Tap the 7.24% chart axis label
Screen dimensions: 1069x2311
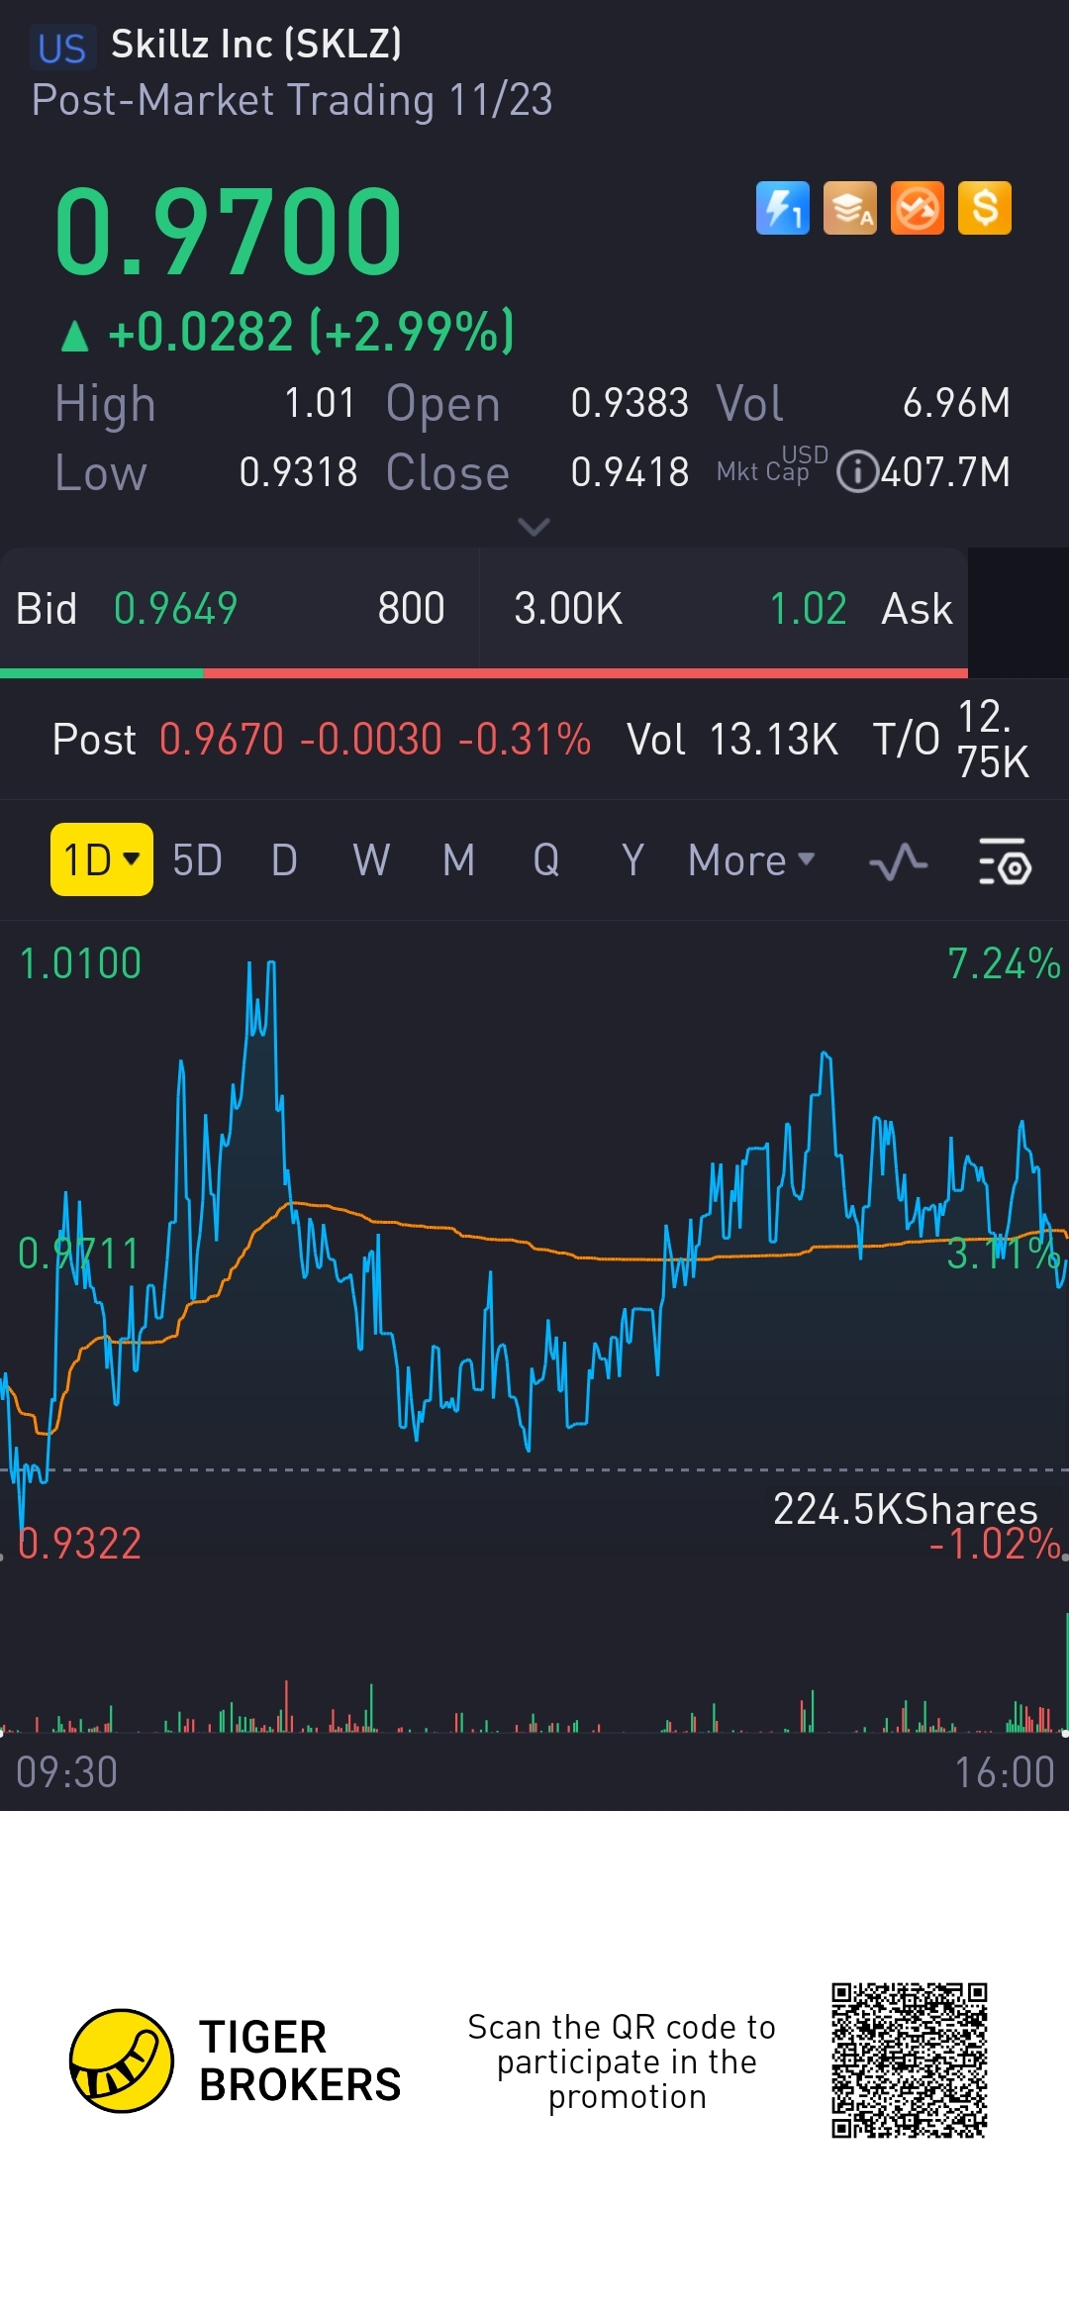[1004, 963]
